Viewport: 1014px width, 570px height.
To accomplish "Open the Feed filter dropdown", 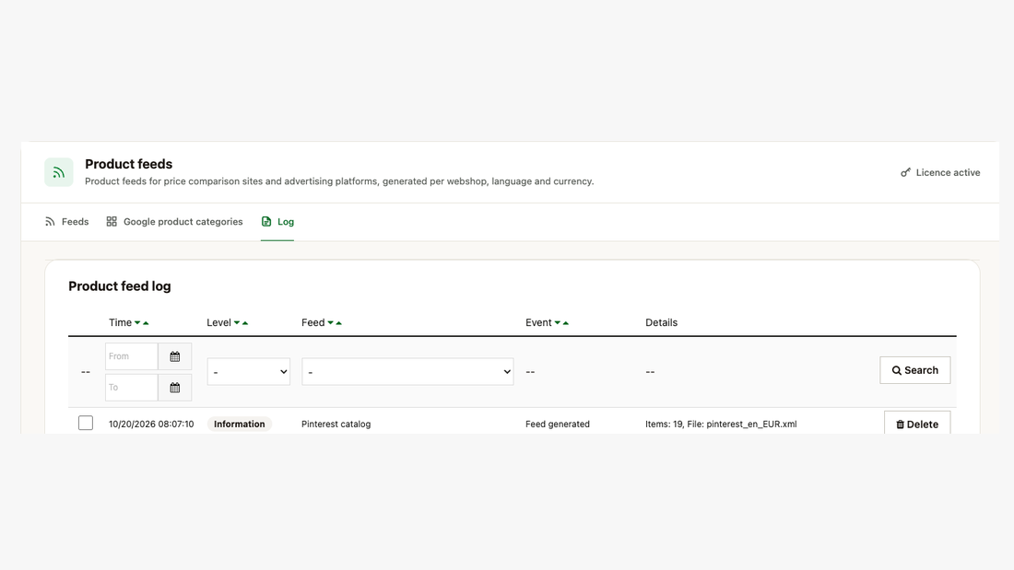I will 407,372.
